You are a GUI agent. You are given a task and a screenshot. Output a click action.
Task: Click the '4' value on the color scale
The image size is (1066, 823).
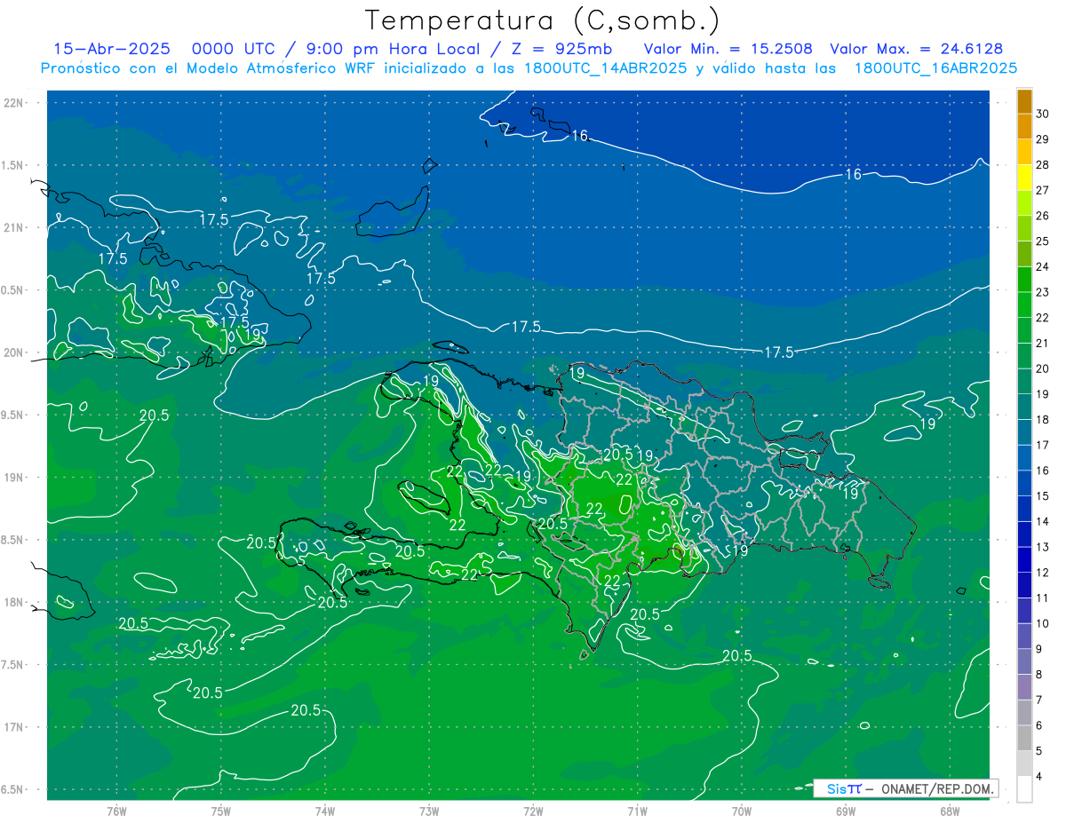tap(1039, 777)
